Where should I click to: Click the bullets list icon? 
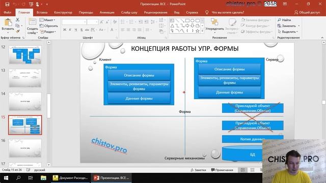coord(123,22)
